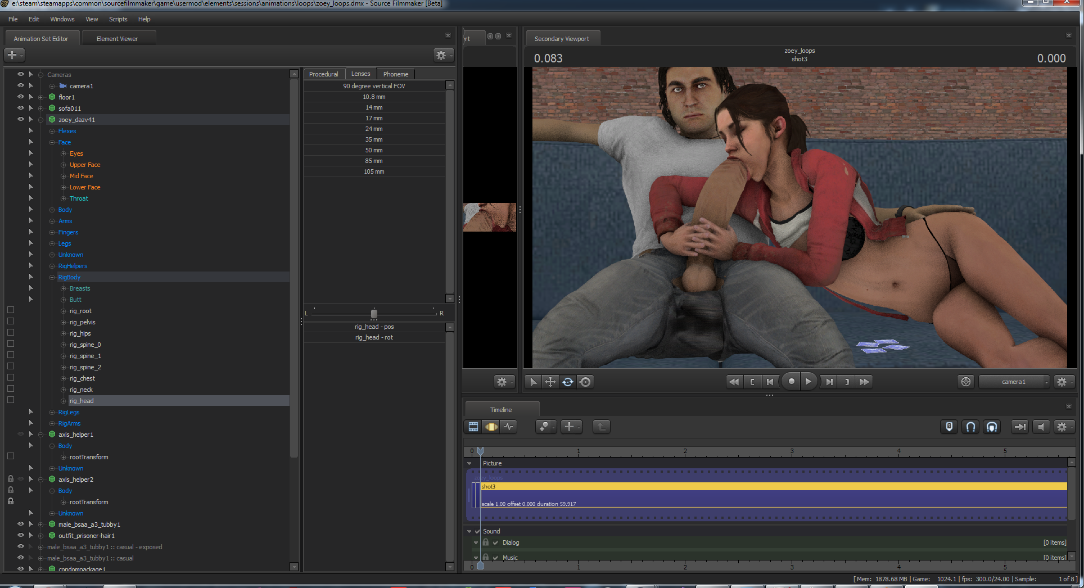
Task: Collapse the zoey_dazv41 tree node
Action: [x=40, y=120]
